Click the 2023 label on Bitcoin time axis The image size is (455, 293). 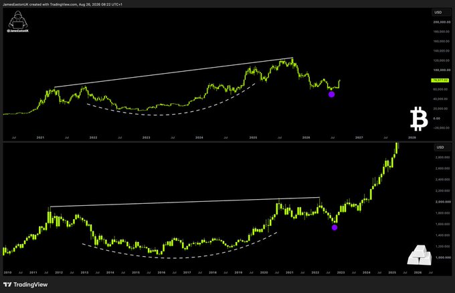pyautogui.click(x=147, y=137)
